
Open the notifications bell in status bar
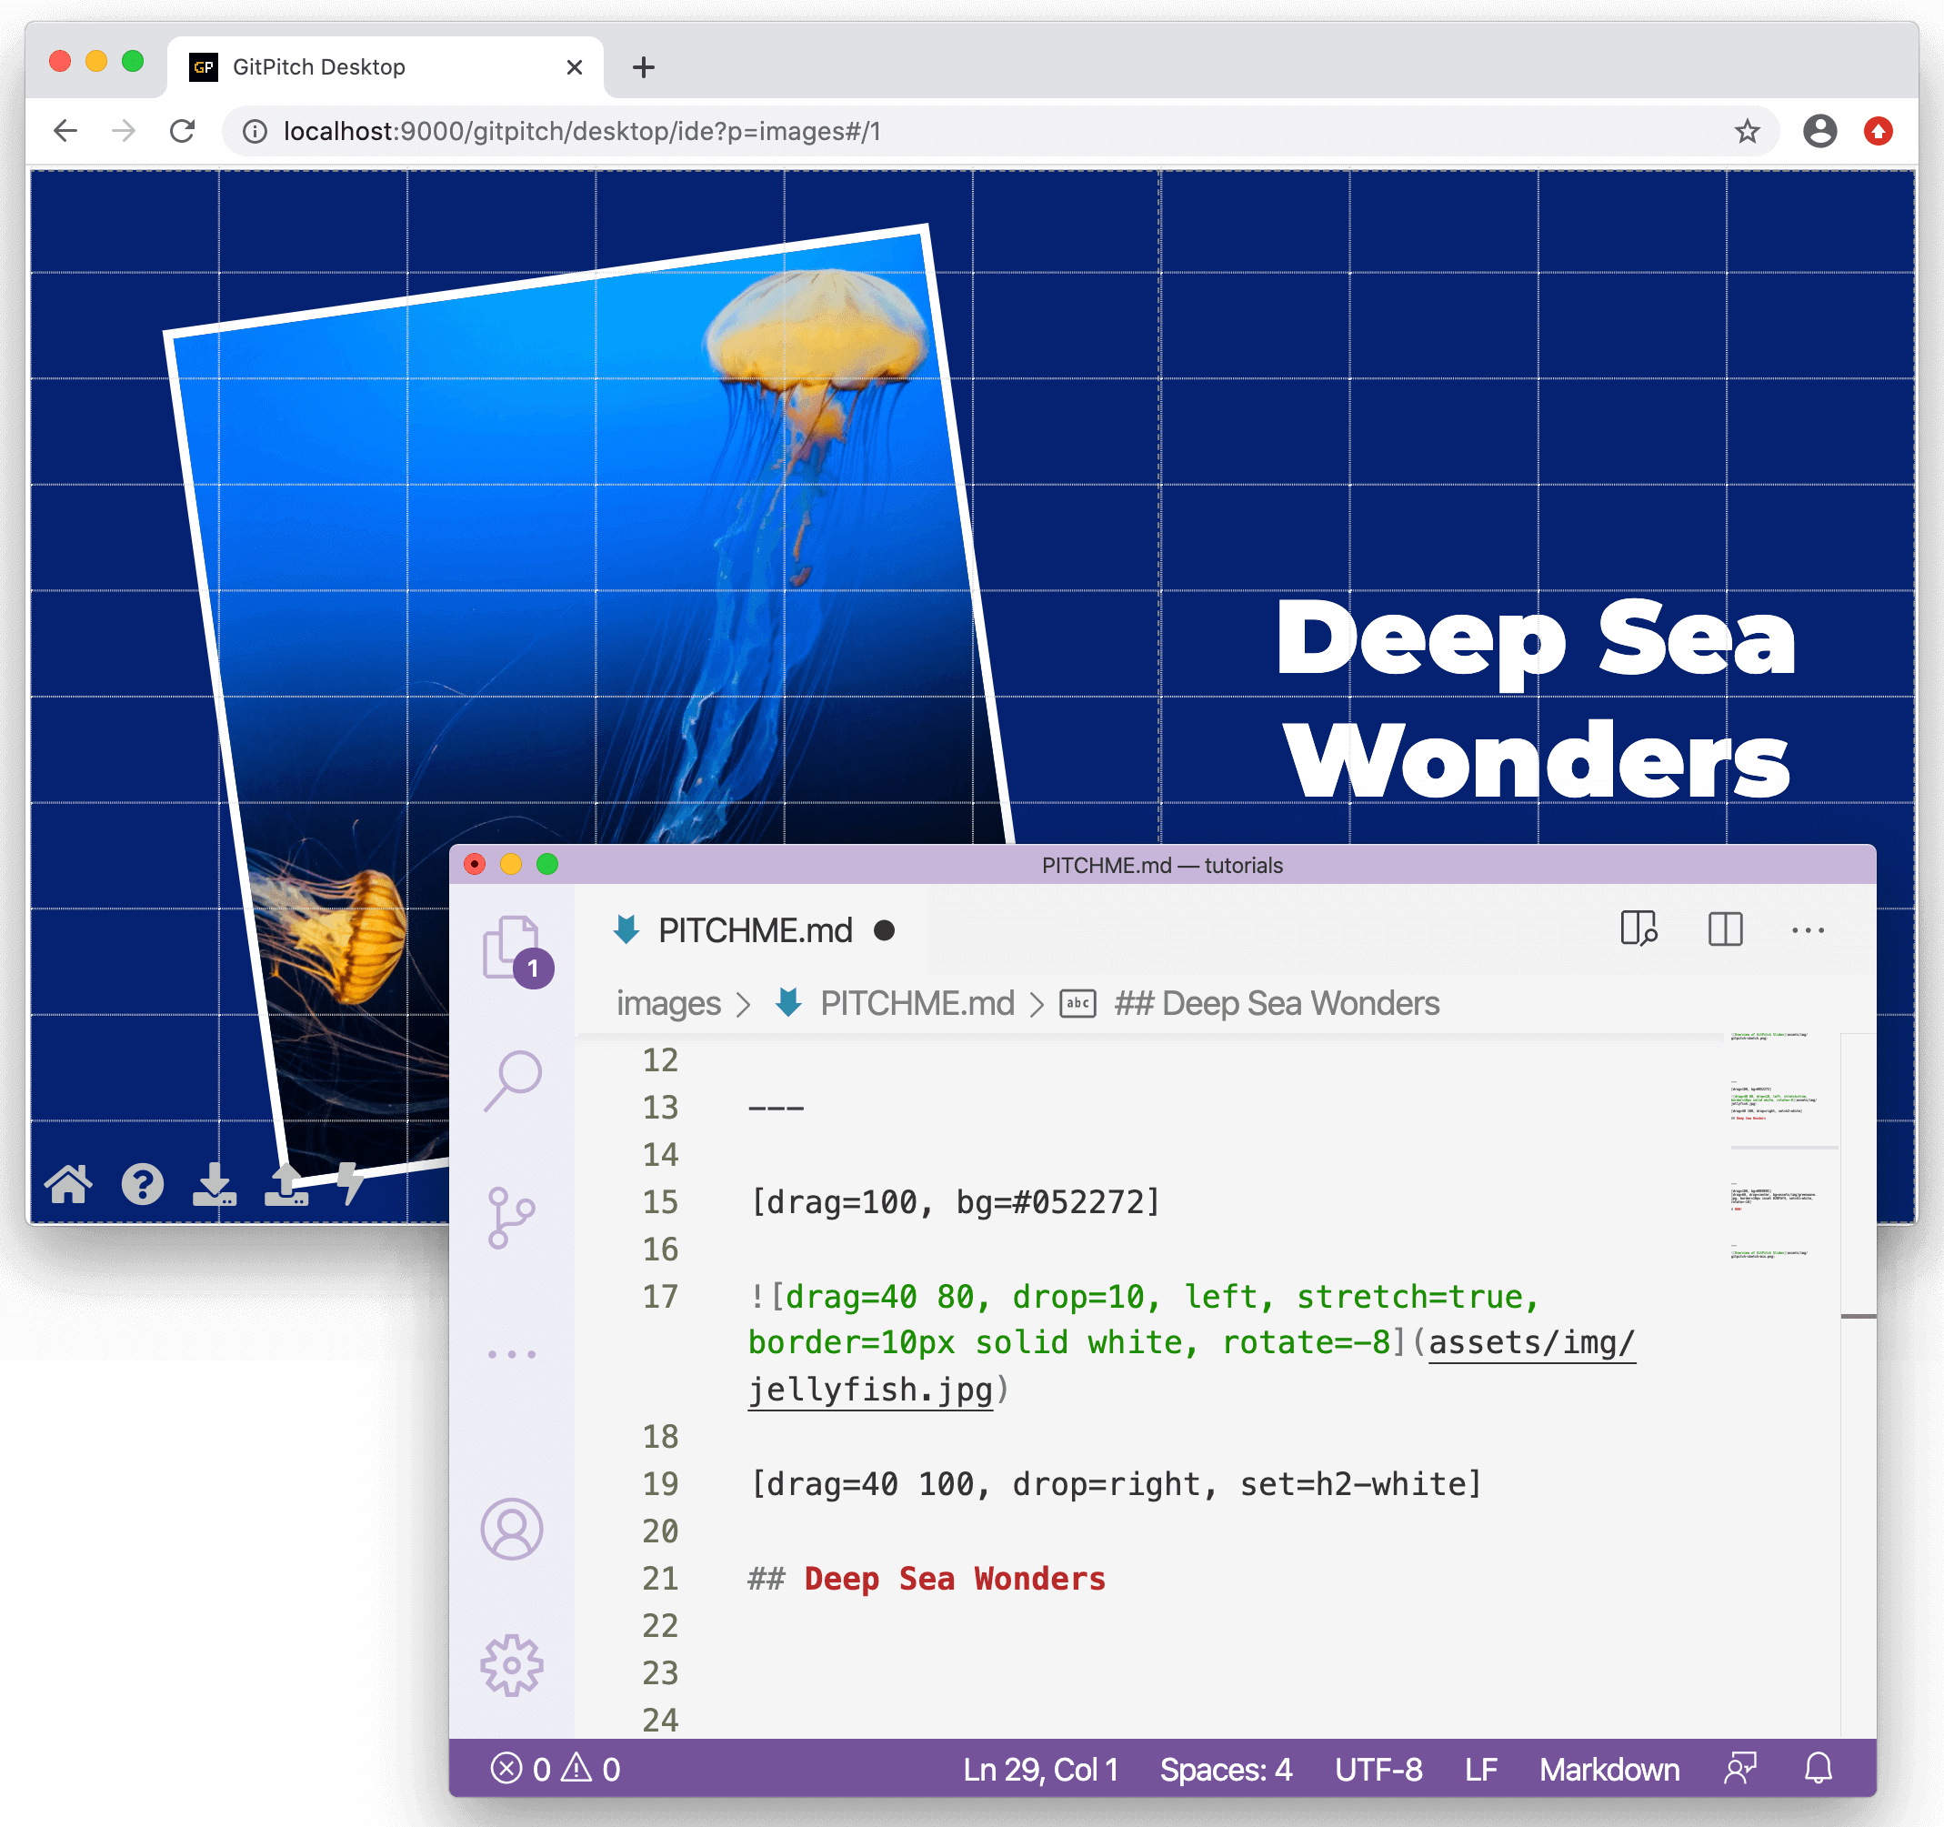click(1818, 1768)
